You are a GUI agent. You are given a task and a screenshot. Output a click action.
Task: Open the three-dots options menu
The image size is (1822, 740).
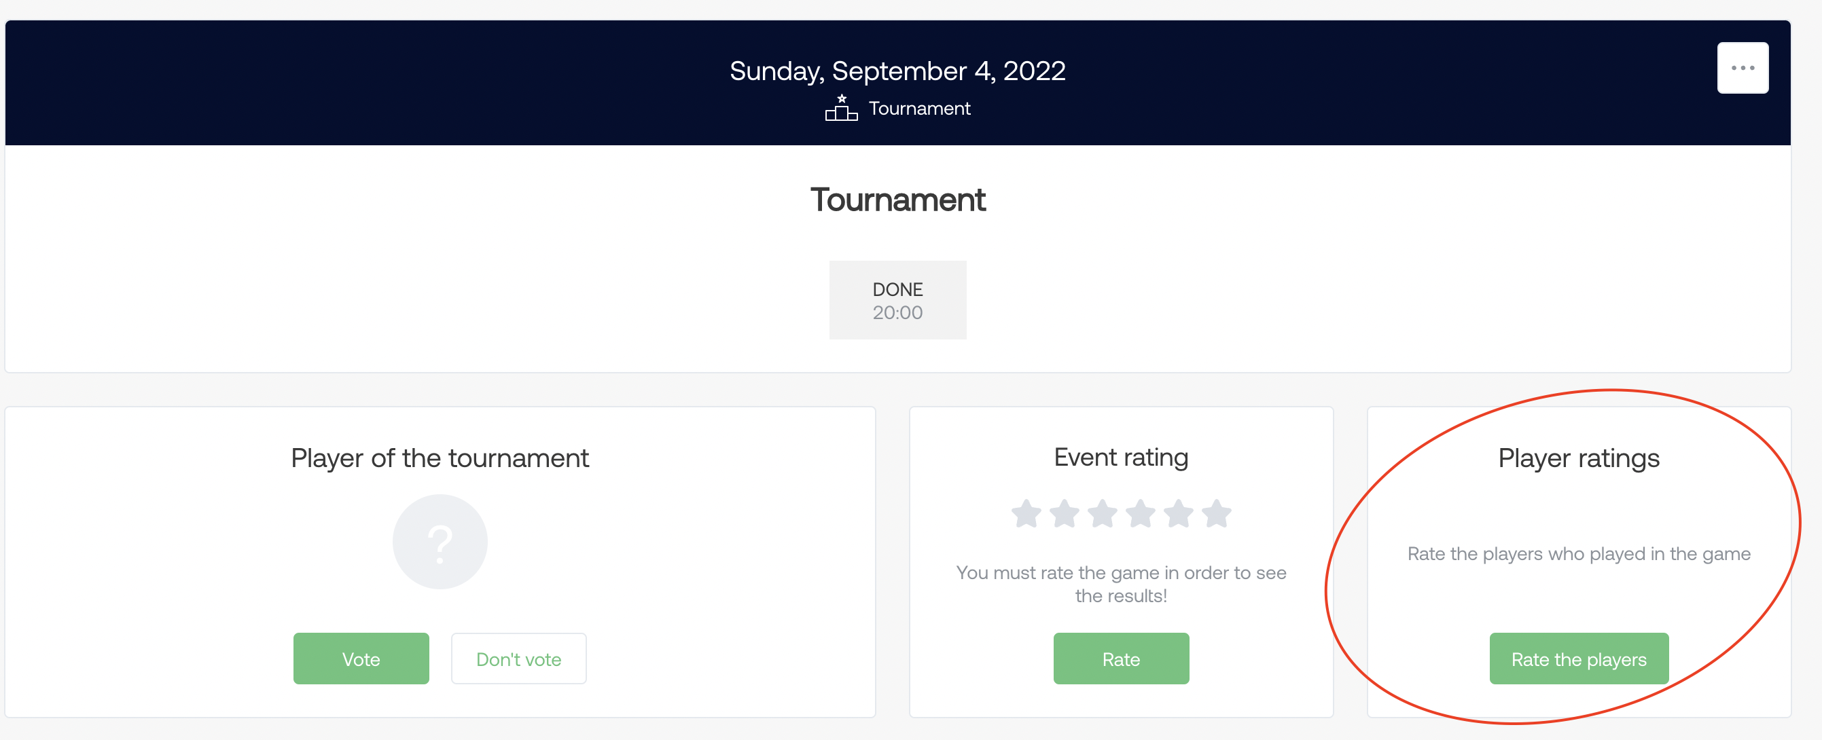(1742, 68)
